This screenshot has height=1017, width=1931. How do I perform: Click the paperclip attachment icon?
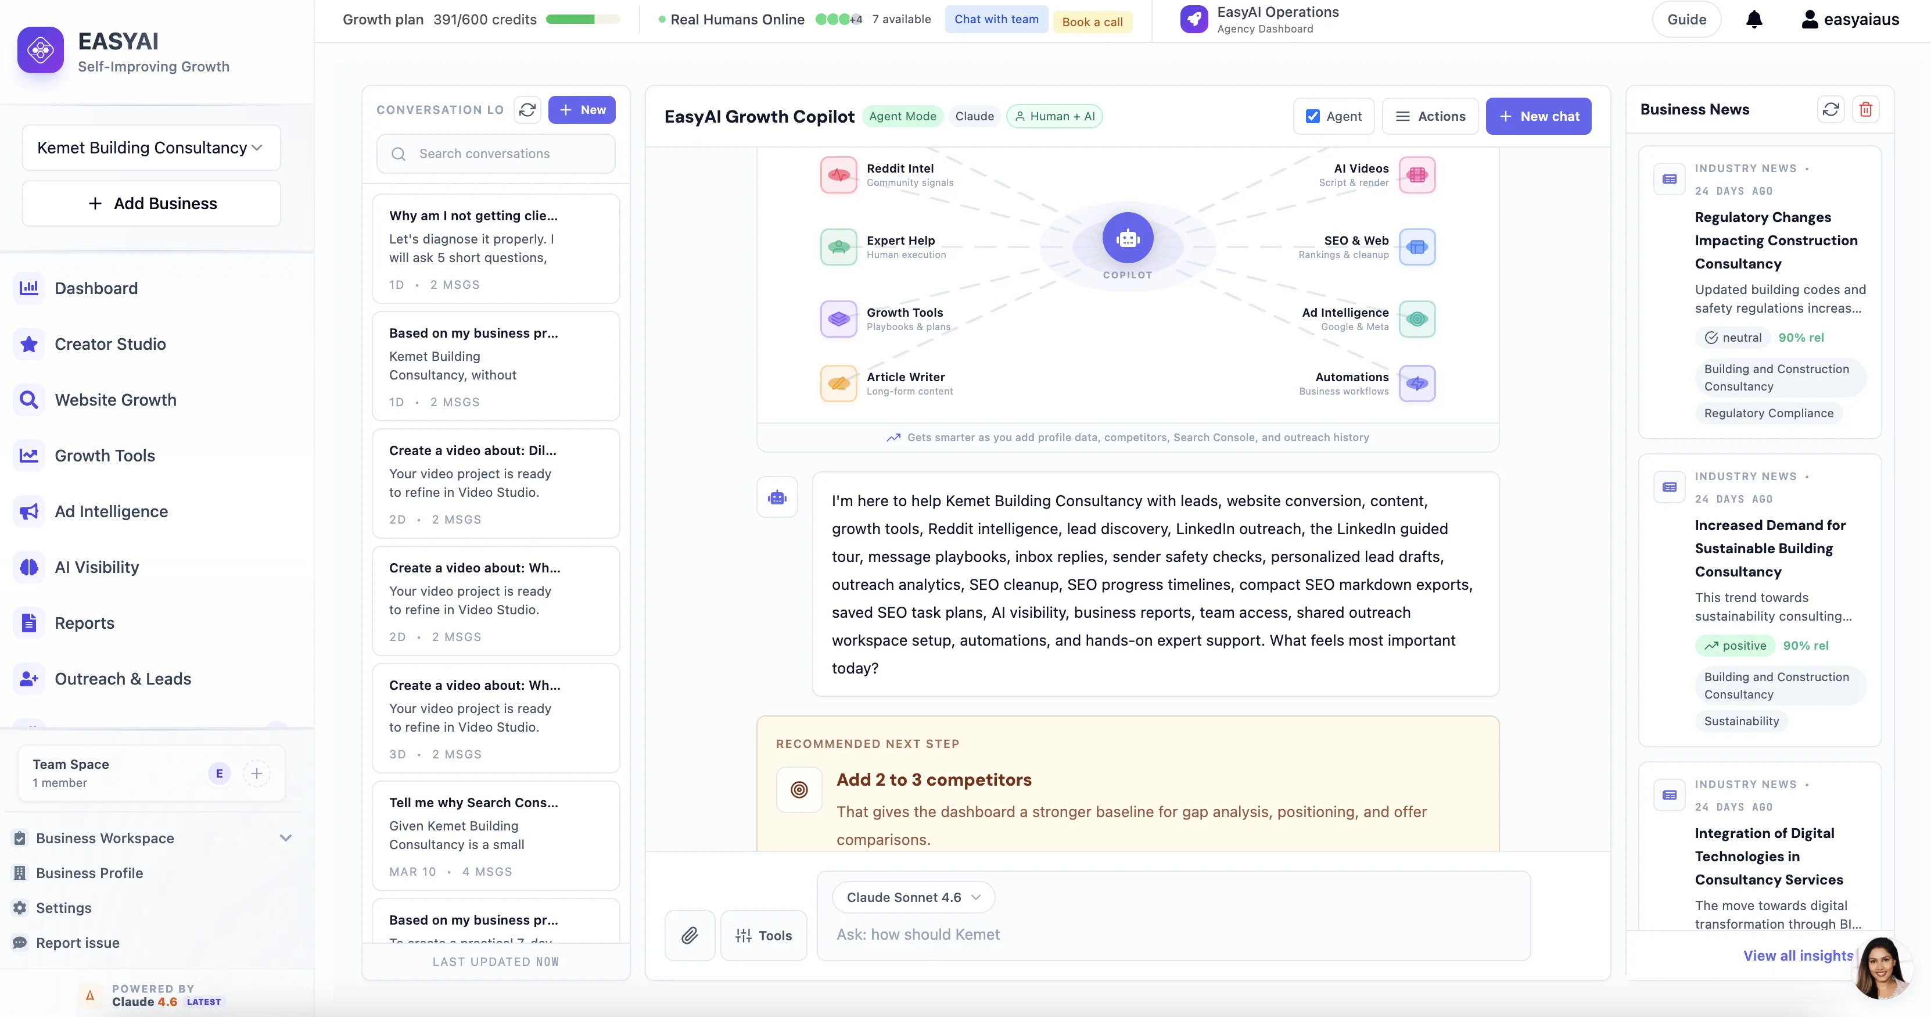pyautogui.click(x=690, y=934)
